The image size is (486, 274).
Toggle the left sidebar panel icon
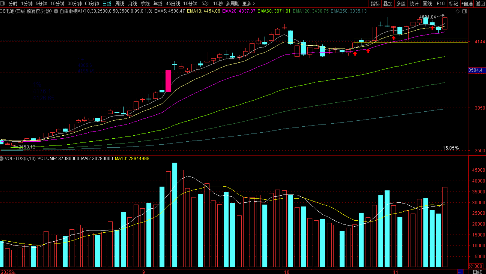(x=2, y=4)
